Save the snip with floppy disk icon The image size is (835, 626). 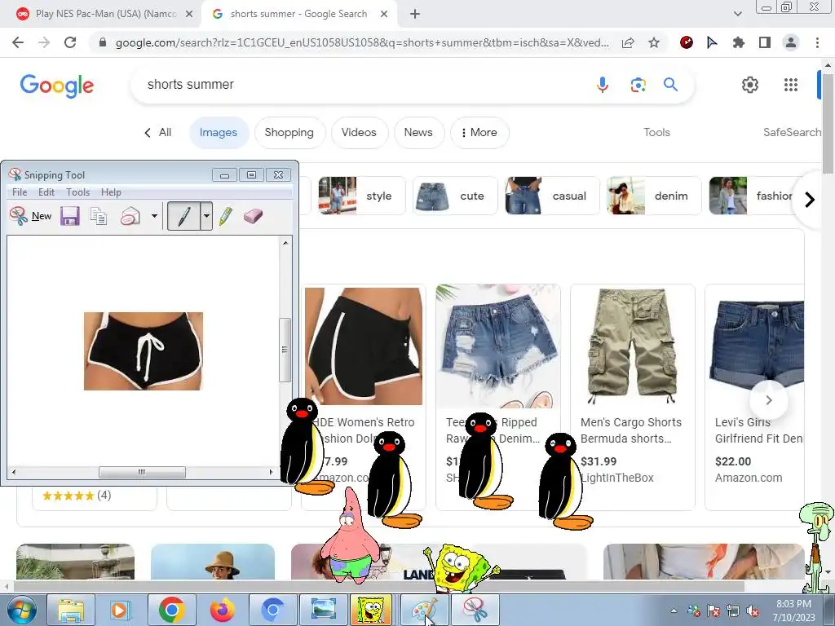click(x=70, y=216)
